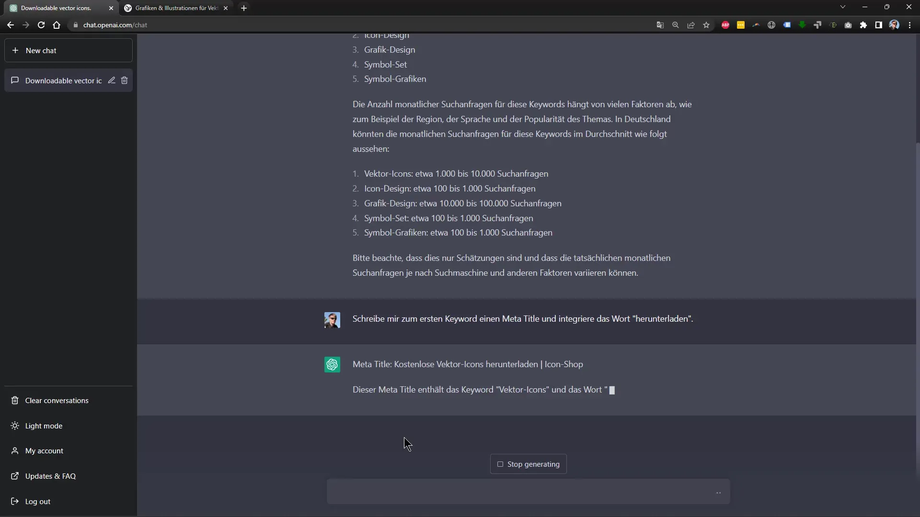920x517 pixels.
Task: Click the New chat button
Action: (68, 50)
